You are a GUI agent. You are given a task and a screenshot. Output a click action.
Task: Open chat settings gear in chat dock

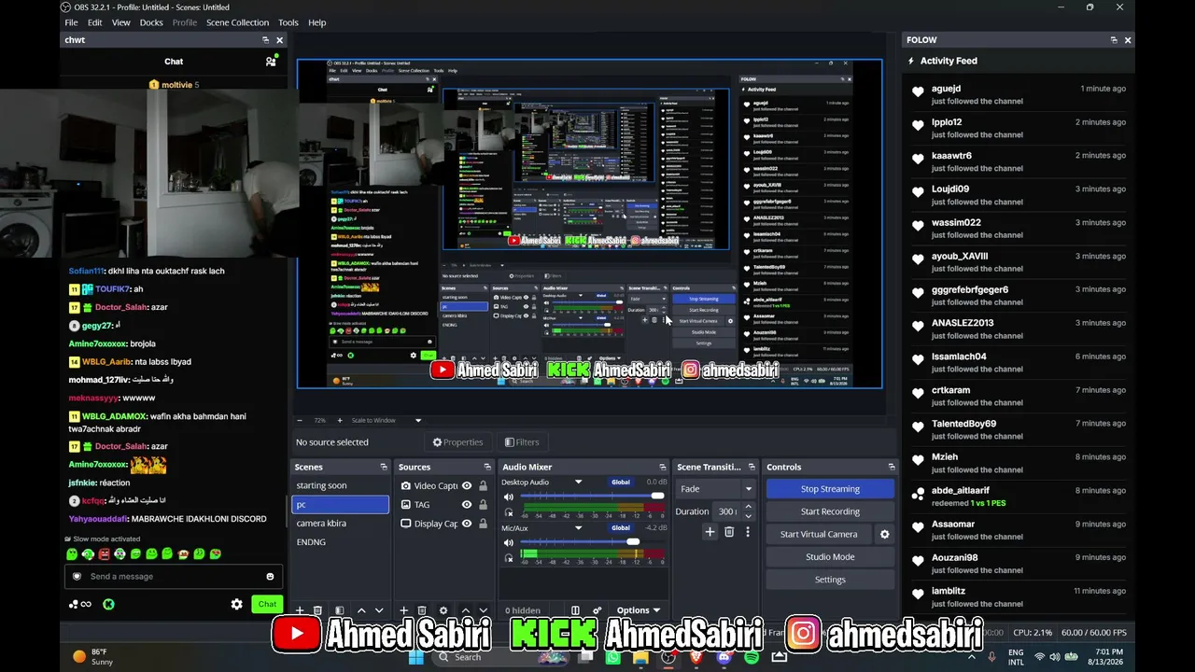pos(236,604)
